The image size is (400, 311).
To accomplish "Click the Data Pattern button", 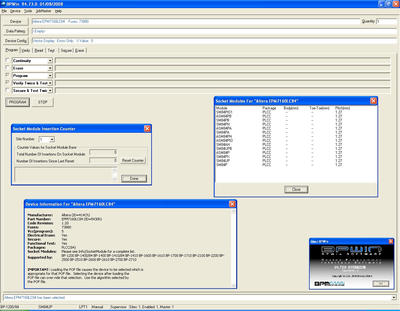I will (16, 31).
